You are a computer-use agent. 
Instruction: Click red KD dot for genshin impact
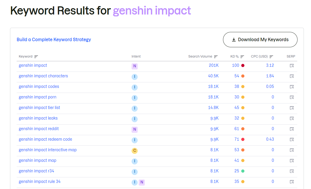pyautogui.click(x=243, y=65)
